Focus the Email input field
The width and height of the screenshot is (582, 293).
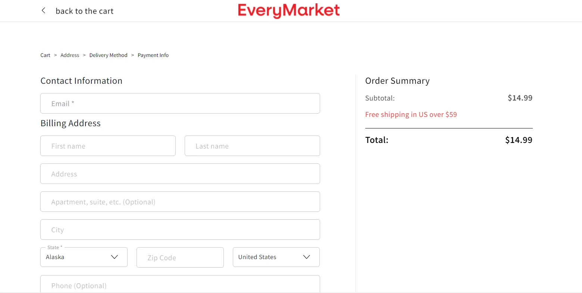tap(180, 103)
